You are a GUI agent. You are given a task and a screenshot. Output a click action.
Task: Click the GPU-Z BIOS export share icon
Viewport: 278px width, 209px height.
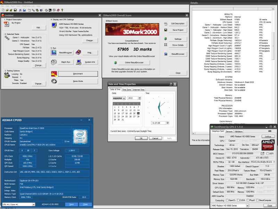[x=262, y=153]
